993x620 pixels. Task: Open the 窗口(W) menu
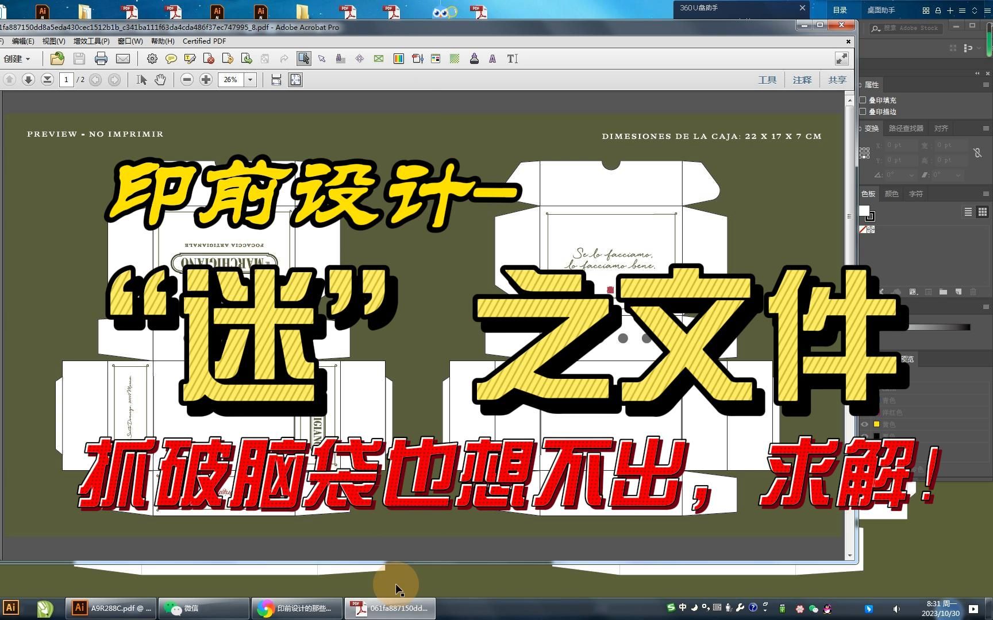coord(130,41)
